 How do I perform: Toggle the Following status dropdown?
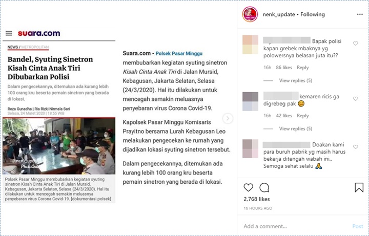coord(312,14)
